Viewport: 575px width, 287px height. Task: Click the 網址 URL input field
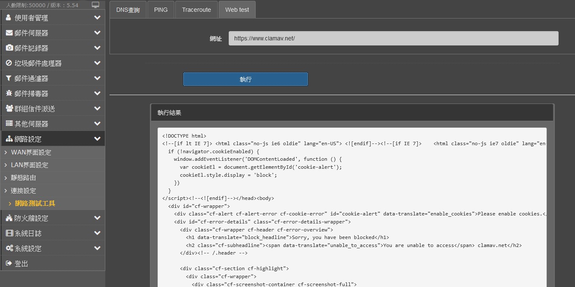tap(393, 38)
